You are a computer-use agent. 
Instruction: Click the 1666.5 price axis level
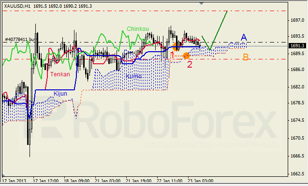[297, 156]
